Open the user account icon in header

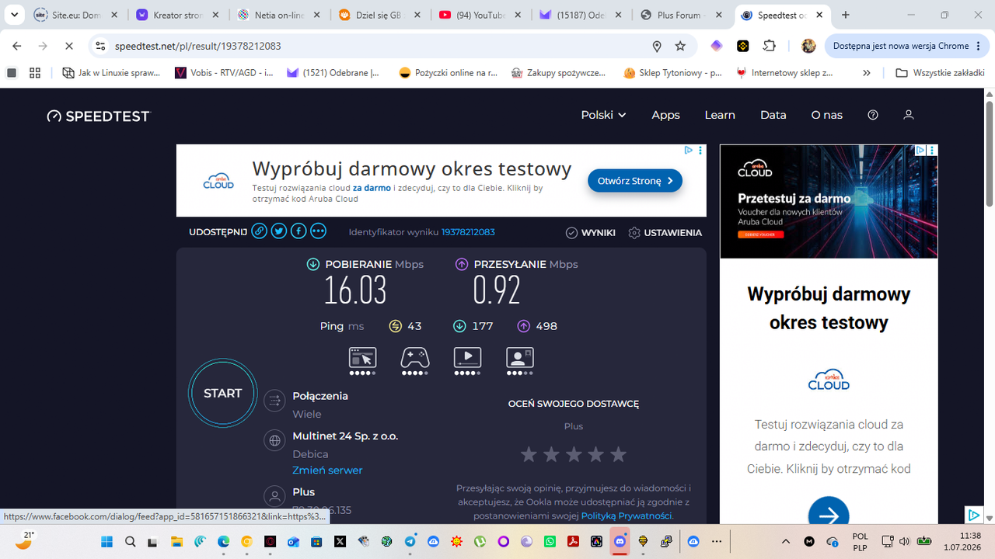click(x=908, y=115)
